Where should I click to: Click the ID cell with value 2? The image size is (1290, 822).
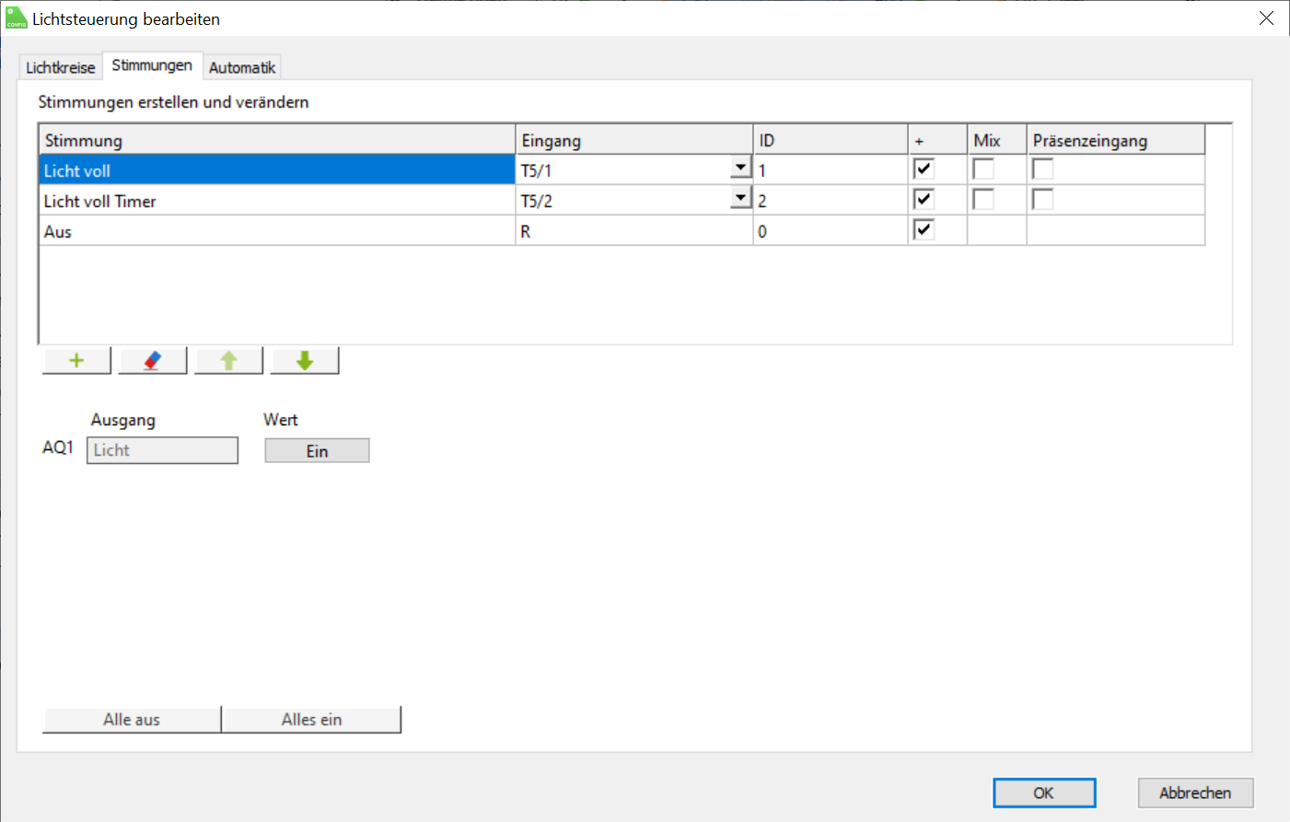click(831, 201)
